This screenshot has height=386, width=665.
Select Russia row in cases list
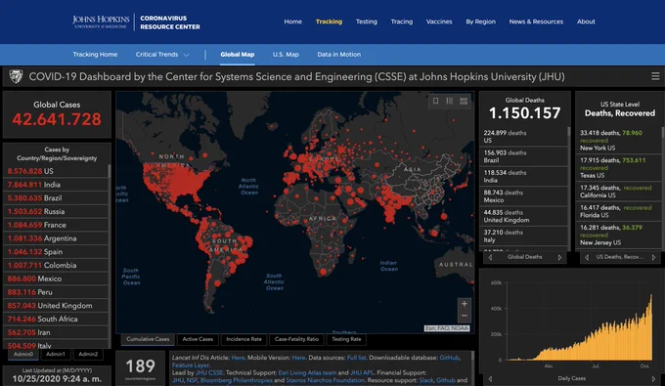(x=56, y=211)
